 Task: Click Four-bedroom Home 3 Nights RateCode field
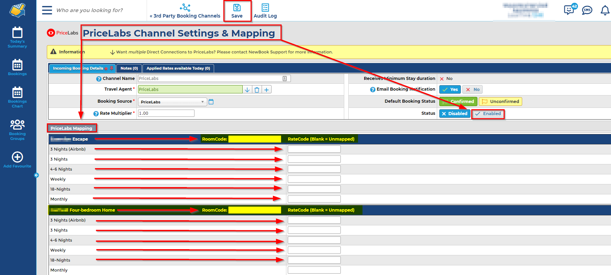tap(314, 230)
